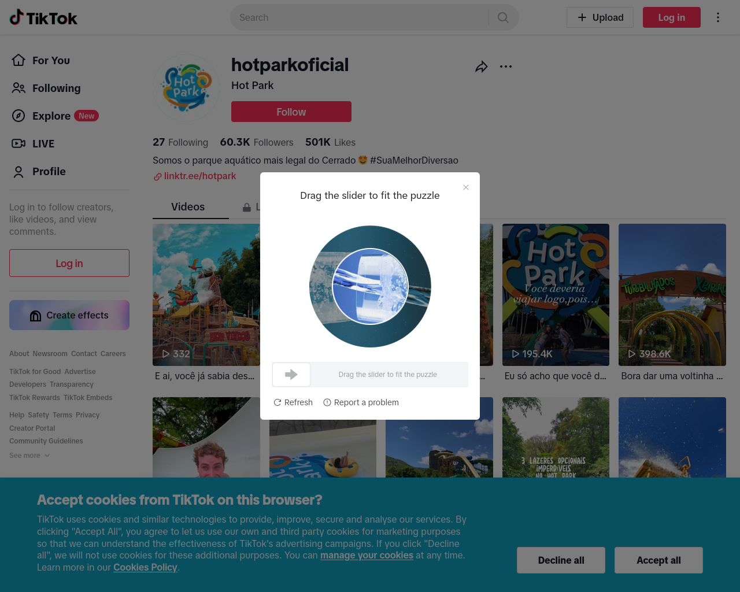This screenshot has height=592, width=740.
Task: Open the video with 195.4K views
Action: point(556,295)
